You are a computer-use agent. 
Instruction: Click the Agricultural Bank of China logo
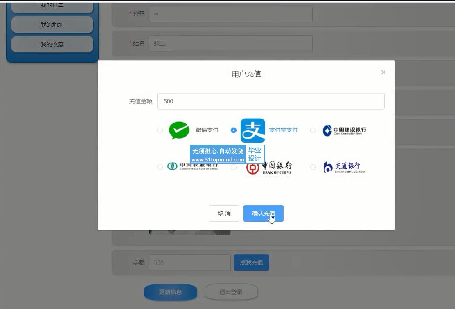pos(193,166)
